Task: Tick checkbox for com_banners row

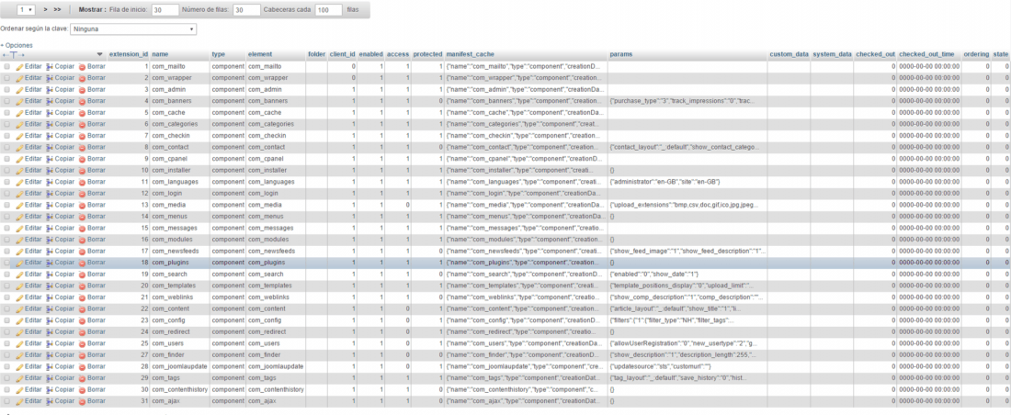Action: pyautogui.click(x=7, y=101)
